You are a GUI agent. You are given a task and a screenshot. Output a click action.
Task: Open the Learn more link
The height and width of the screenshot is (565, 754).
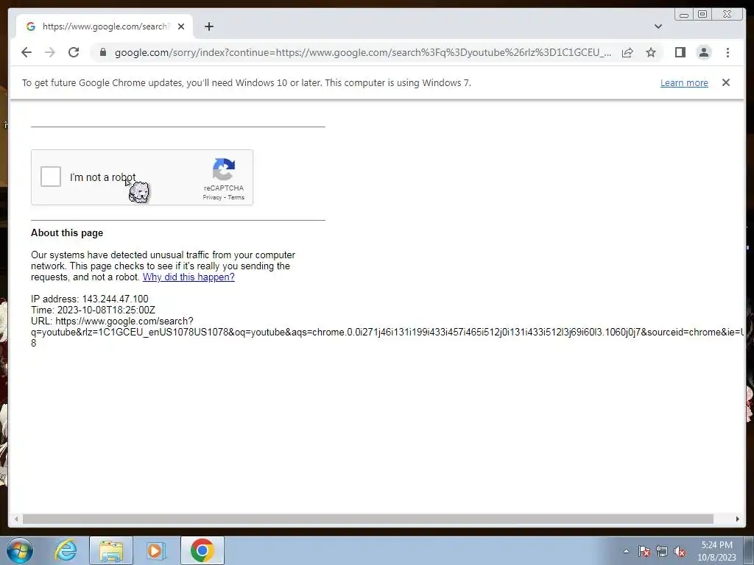click(x=684, y=82)
